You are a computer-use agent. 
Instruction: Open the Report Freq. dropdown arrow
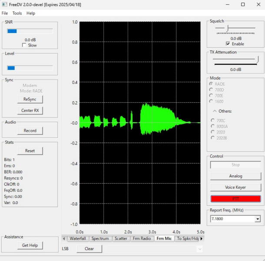258,219
